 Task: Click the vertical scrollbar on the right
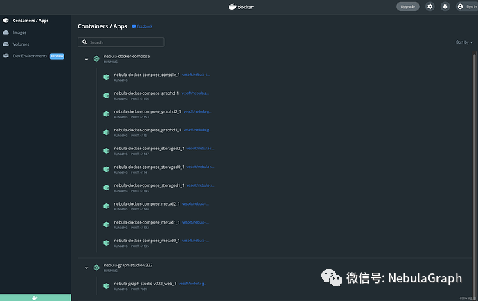475,138
